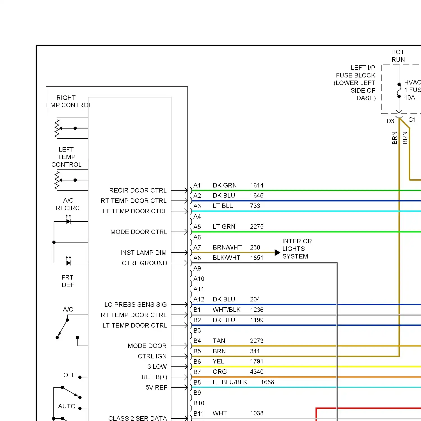Click circuit number 1038

(257, 413)
